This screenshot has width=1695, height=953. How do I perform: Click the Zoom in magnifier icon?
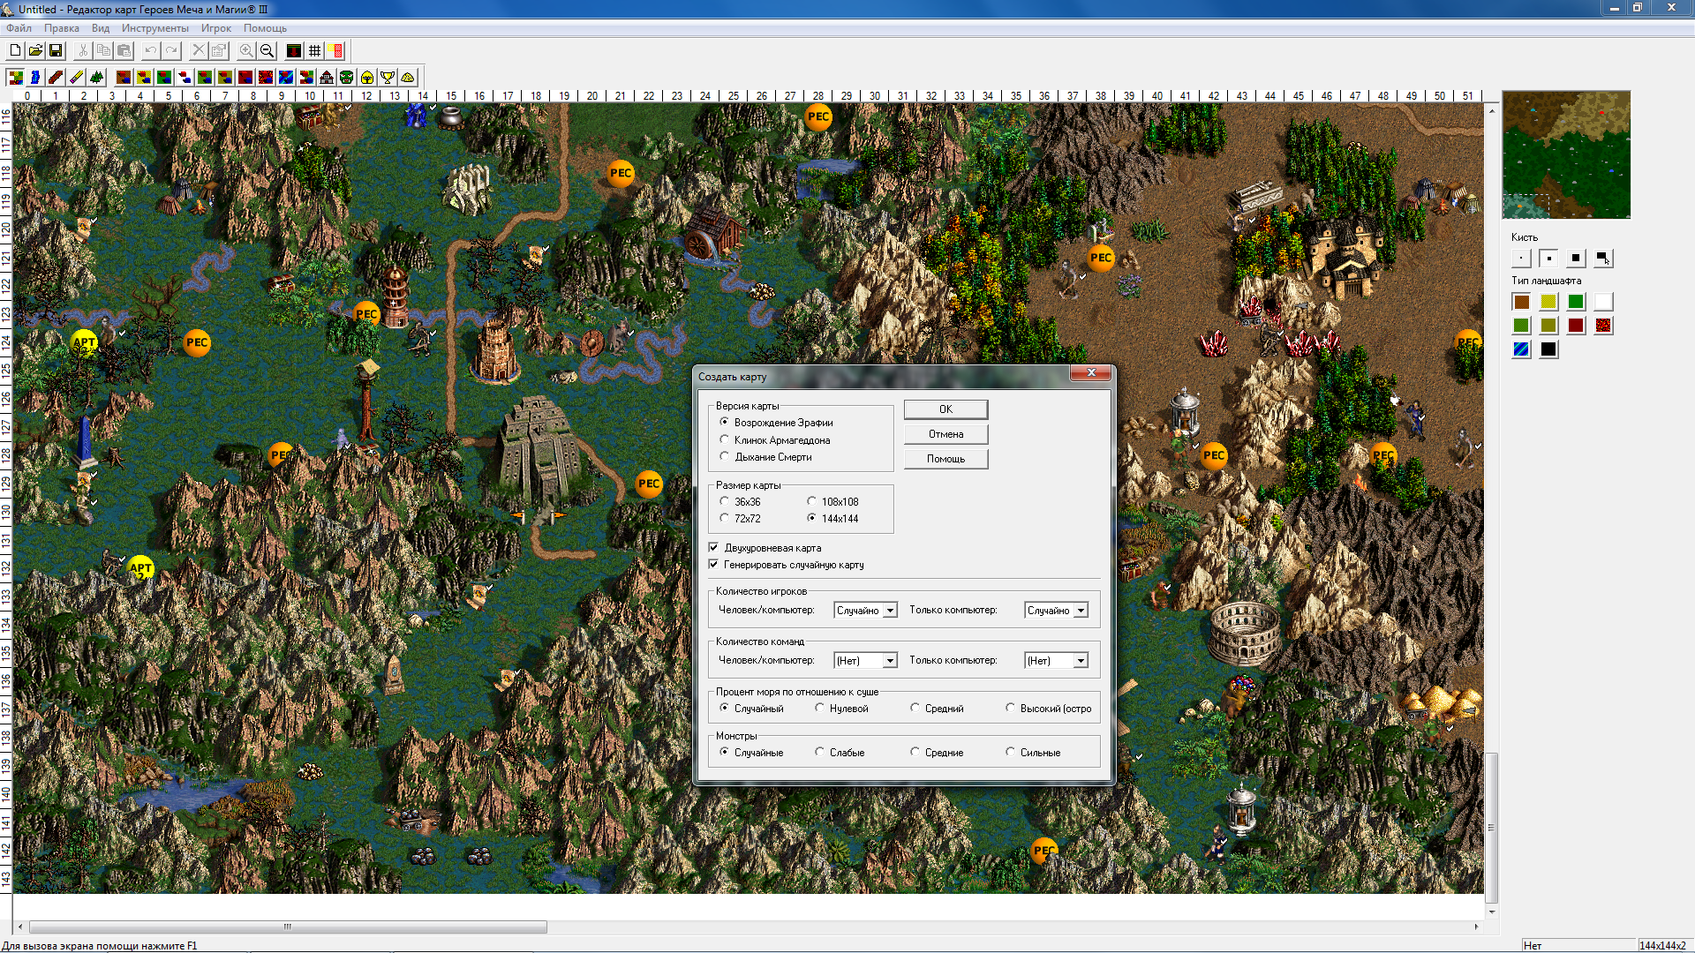click(x=246, y=50)
